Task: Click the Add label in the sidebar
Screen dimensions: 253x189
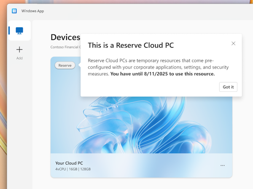Action: click(19, 58)
